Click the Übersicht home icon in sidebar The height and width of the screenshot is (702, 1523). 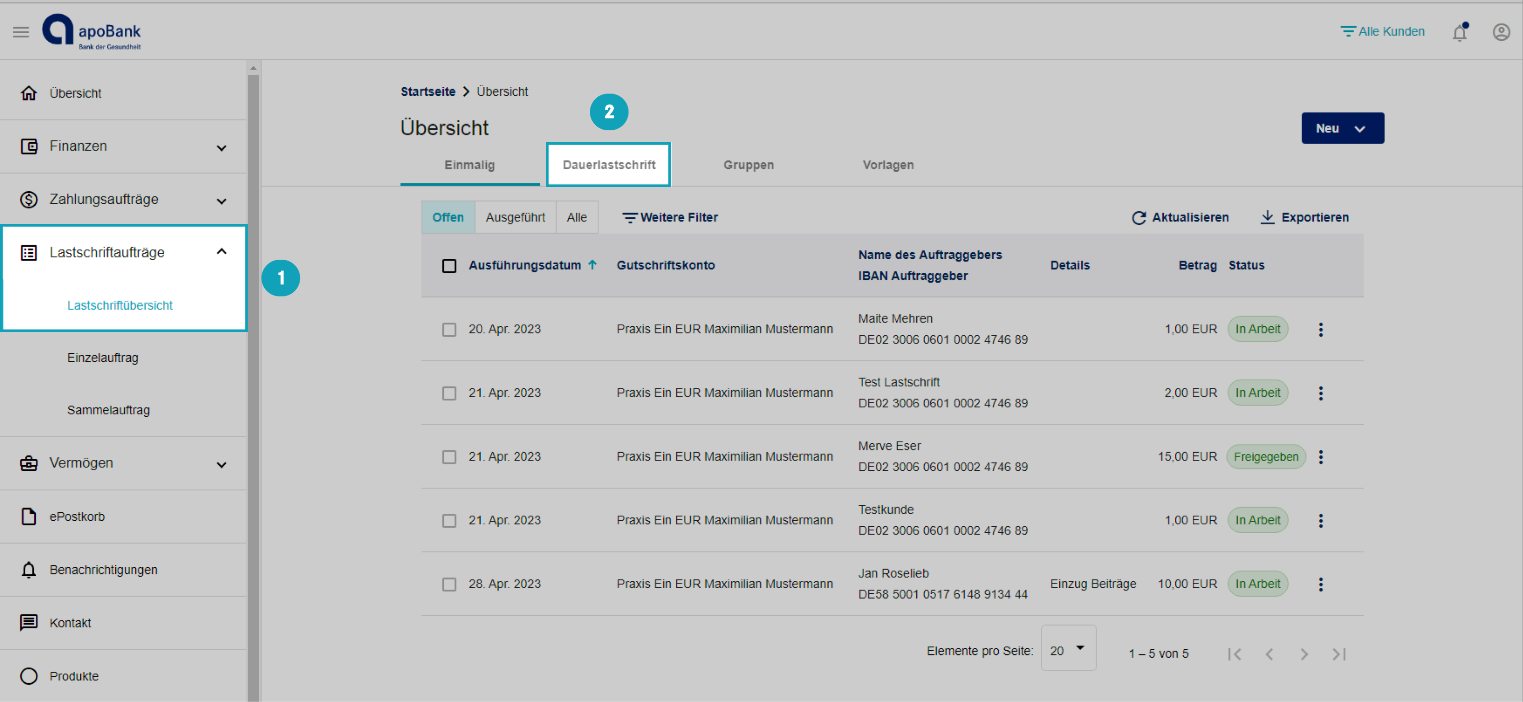tap(28, 93)
